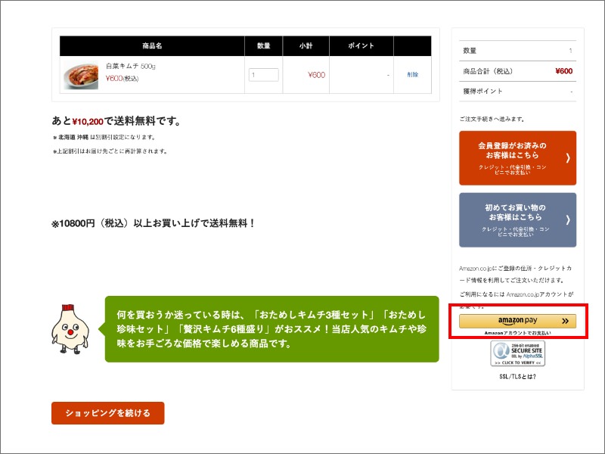Click the double-arrow icon on amazon pay
The image size is (605, 454).
(x=566, y=320)
